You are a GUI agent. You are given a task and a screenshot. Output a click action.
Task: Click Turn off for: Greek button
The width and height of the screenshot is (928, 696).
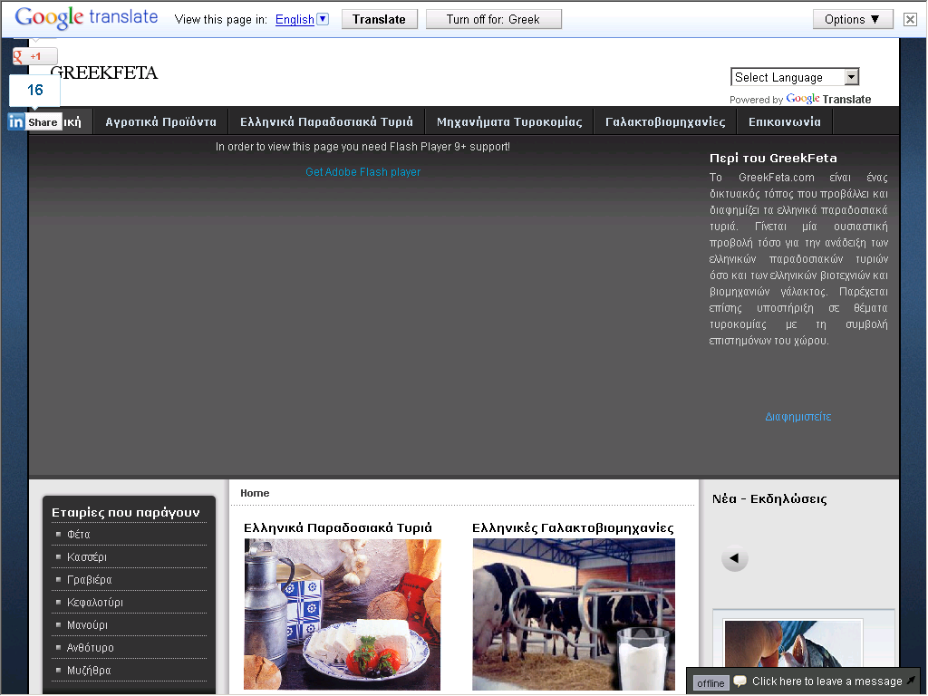pyautogui.click(x=494, y=20)
